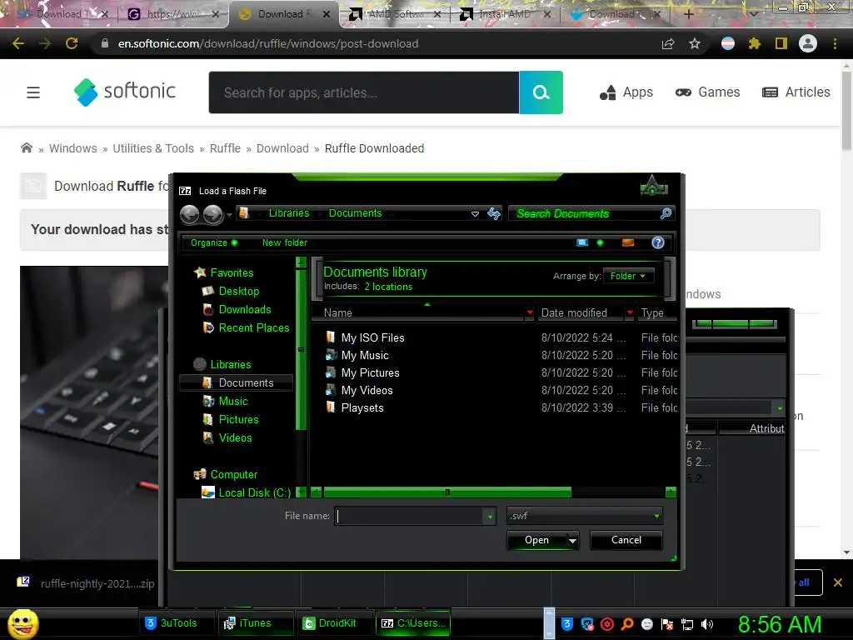Show the preview pane icon in dialog
The width and height of the screenshot is (853, 640).
coord(628,242)
